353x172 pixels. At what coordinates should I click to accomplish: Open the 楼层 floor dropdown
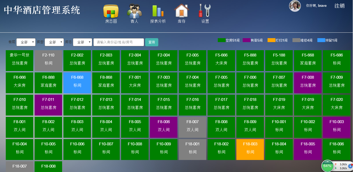tap(26, 42)
